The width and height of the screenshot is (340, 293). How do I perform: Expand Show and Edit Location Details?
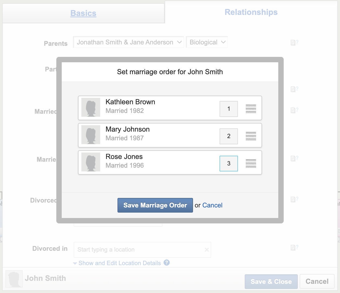119,263
